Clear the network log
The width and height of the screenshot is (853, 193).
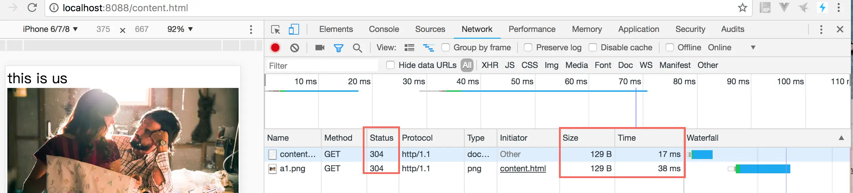tap(295, 48)
